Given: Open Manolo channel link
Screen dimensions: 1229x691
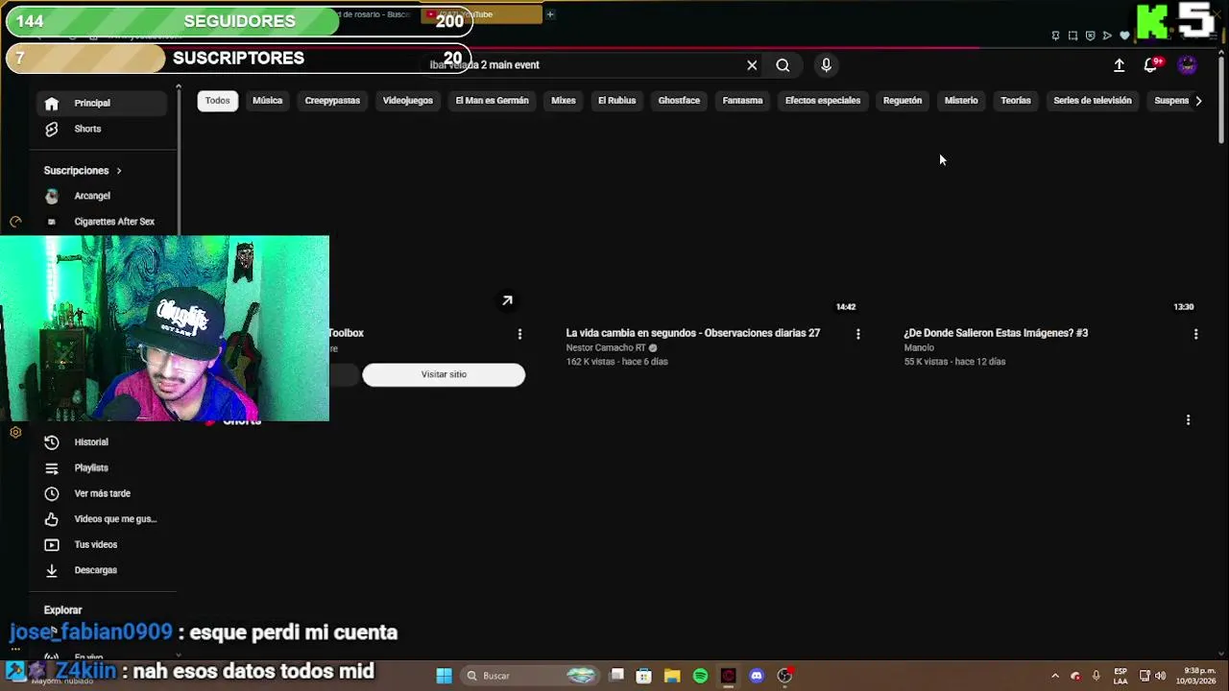Looking at the screenshot, I should (x=919, y=348).
